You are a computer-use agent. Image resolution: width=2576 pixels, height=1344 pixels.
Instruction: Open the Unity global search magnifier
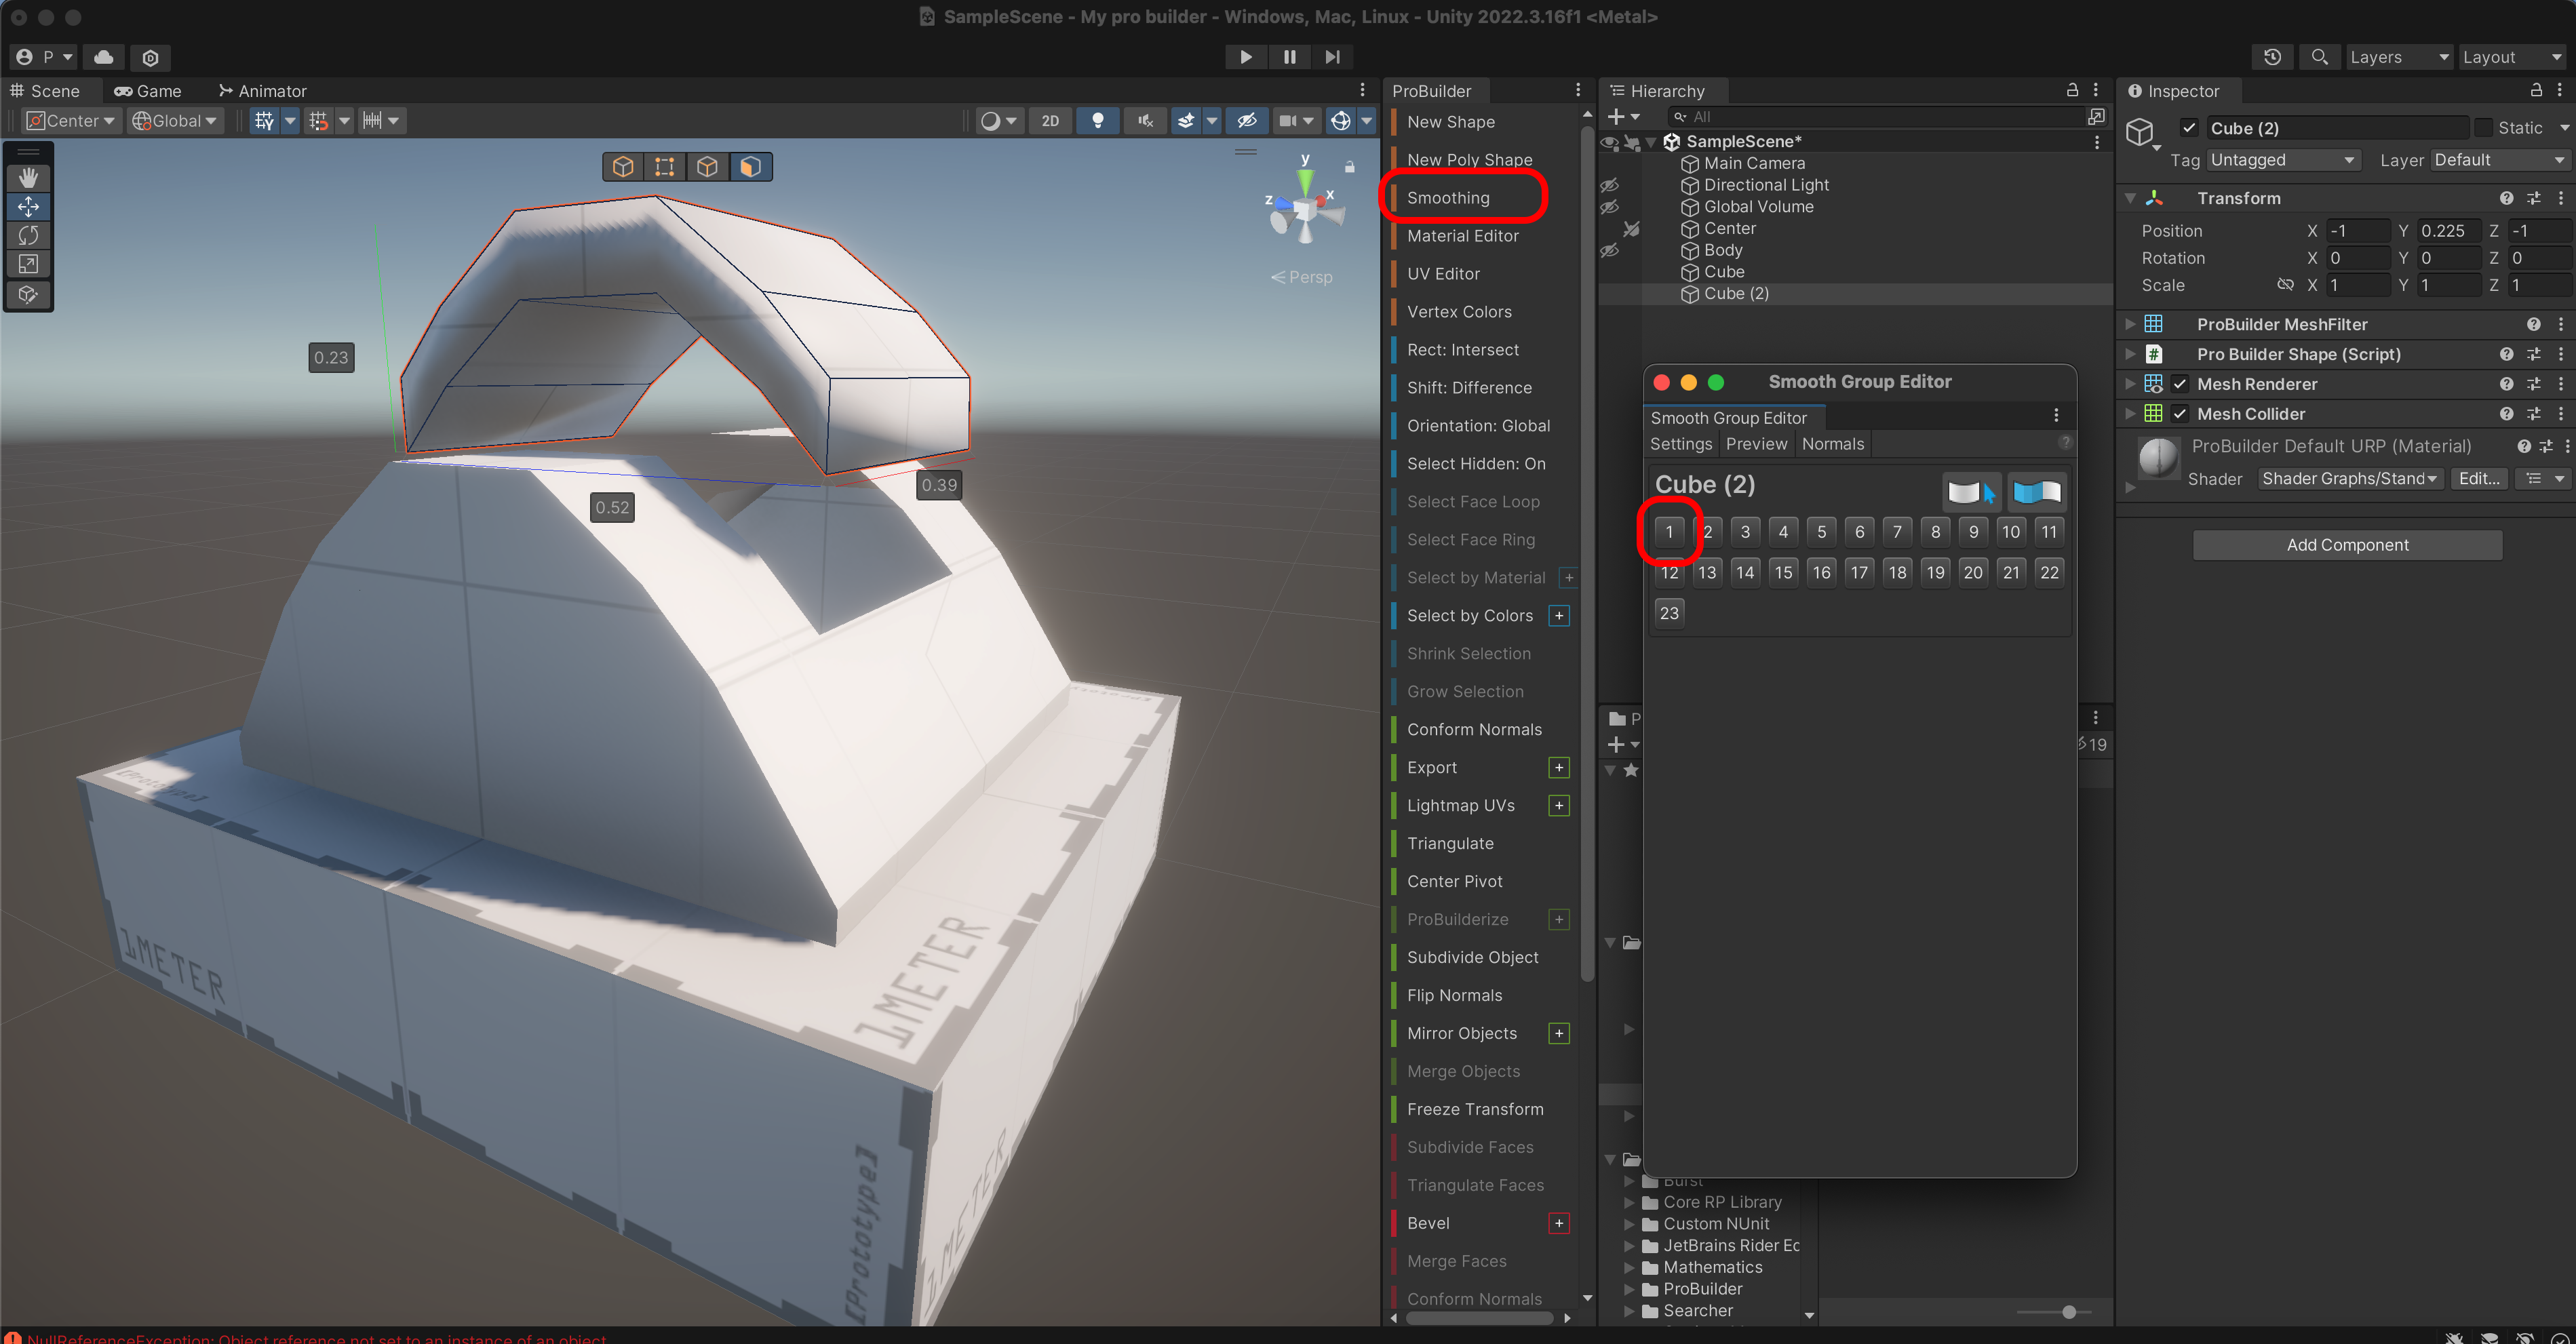[x=2319, y=57]
